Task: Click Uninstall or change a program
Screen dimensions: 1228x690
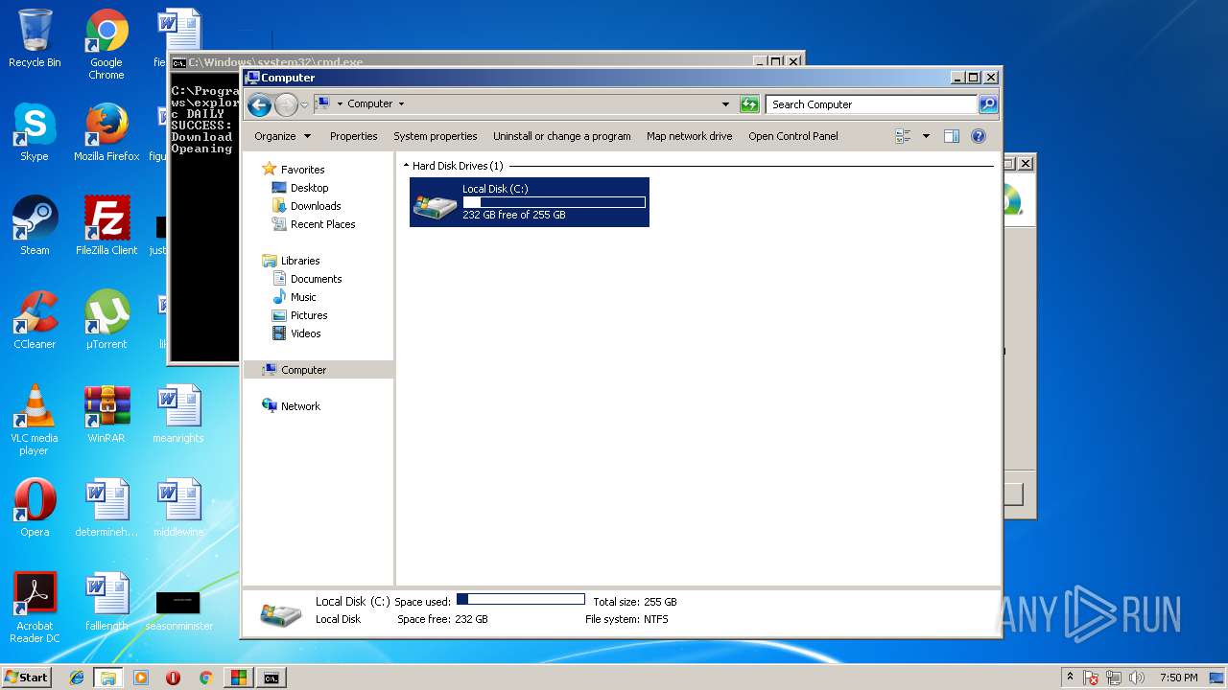Action: [561, 136]
